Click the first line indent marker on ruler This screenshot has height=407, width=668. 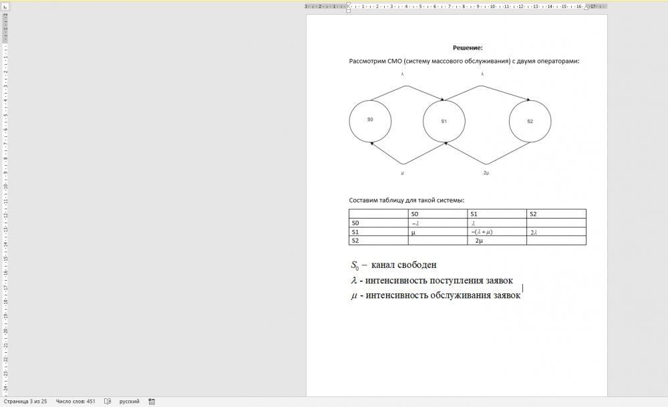(x=348, y=3)
